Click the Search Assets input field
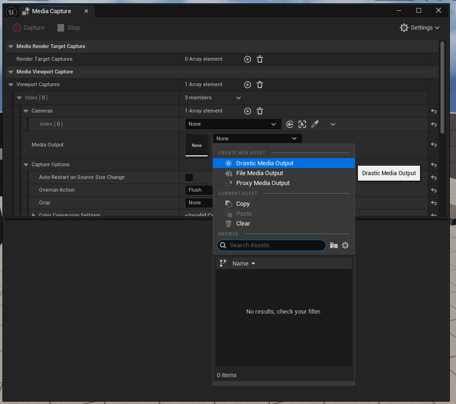This screenshot has height=404, width=456. (271, 245)
